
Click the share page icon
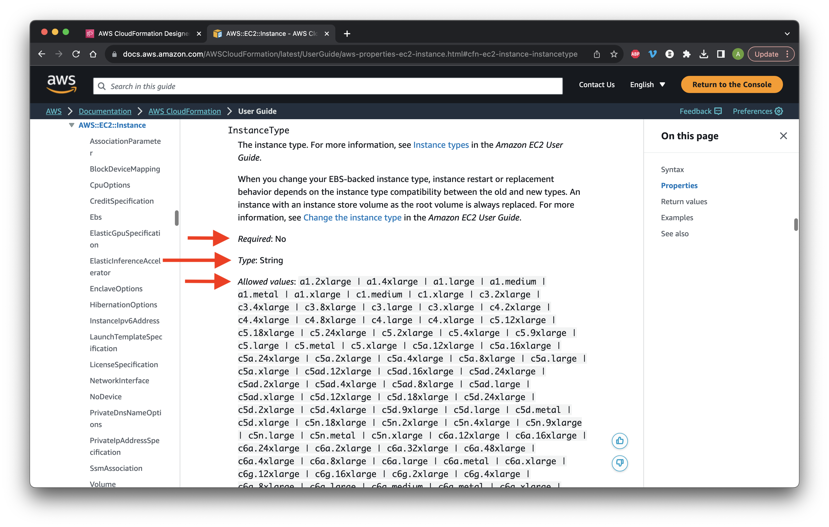pyautogui.click(x=597, y=54)
